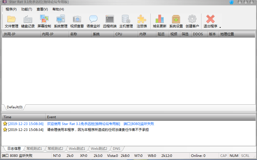
Task: Sort by the 内网-IP column header
Action: [x=54, y=34]
